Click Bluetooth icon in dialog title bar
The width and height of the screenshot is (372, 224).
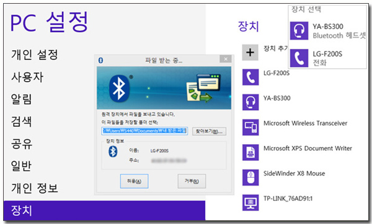point(100,61)
